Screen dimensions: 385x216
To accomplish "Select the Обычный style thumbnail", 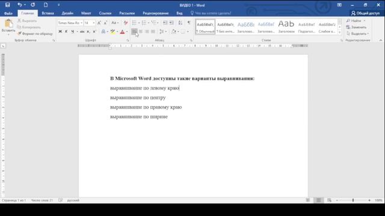I will pos(205,27).
